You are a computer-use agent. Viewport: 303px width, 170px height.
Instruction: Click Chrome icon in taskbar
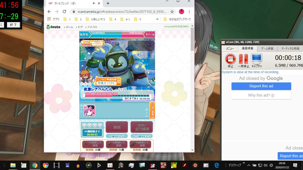pos(35,165)
